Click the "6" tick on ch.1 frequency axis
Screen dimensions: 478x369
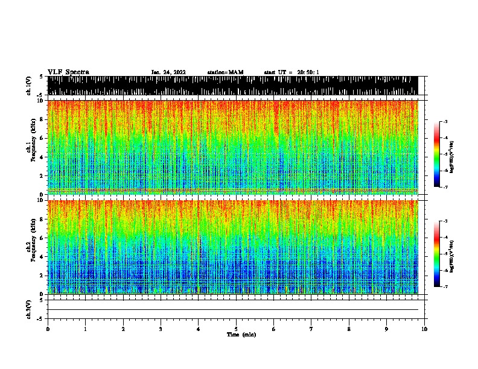42,139
